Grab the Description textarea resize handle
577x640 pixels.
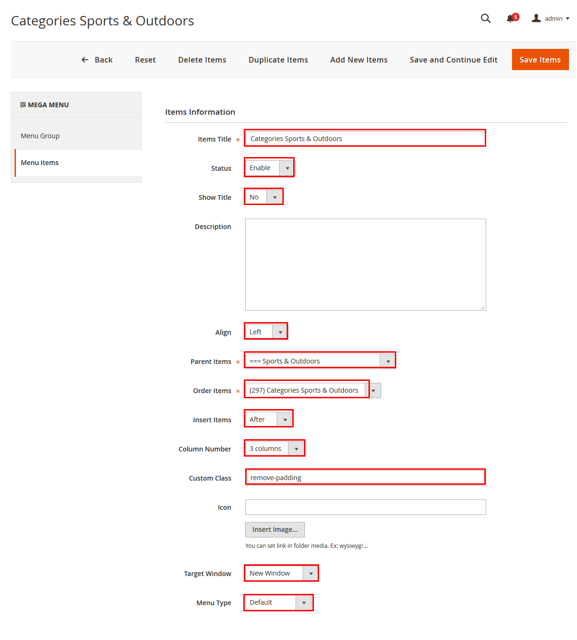[482, 308]
